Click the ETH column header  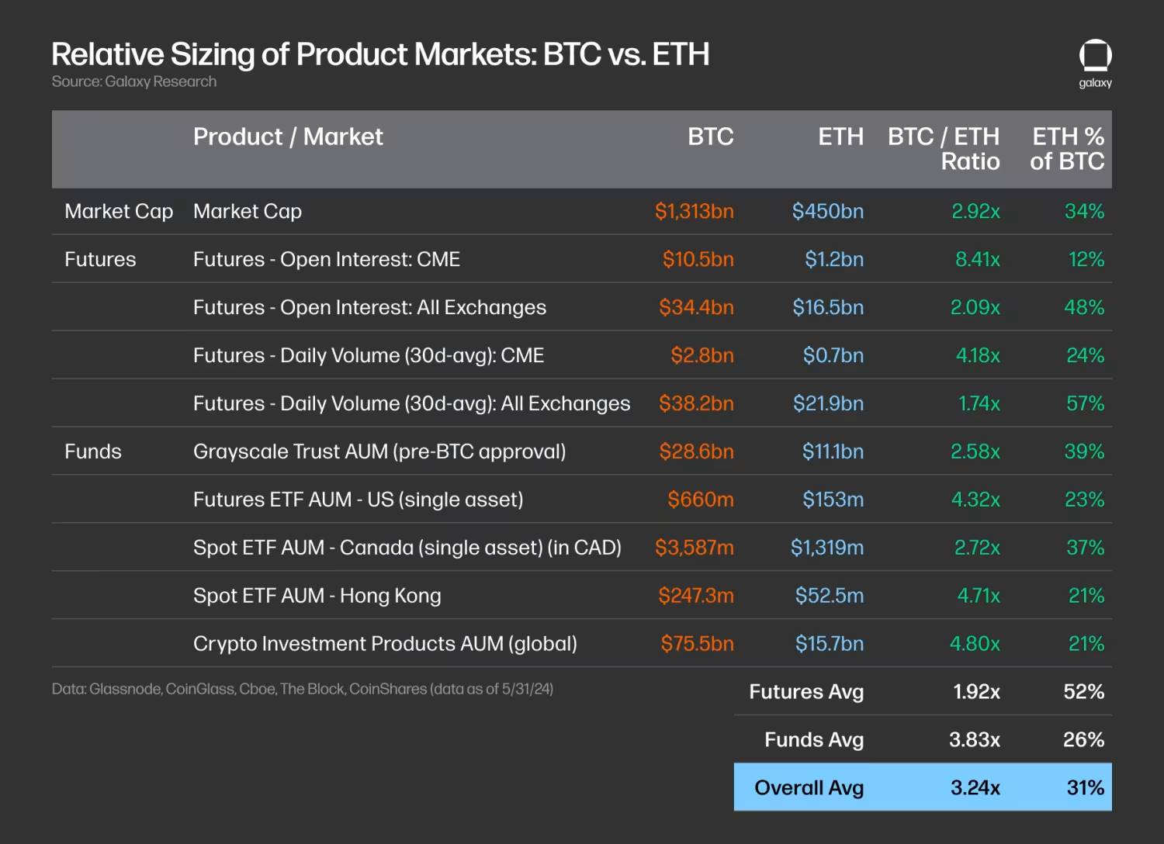tap(840, 137)
